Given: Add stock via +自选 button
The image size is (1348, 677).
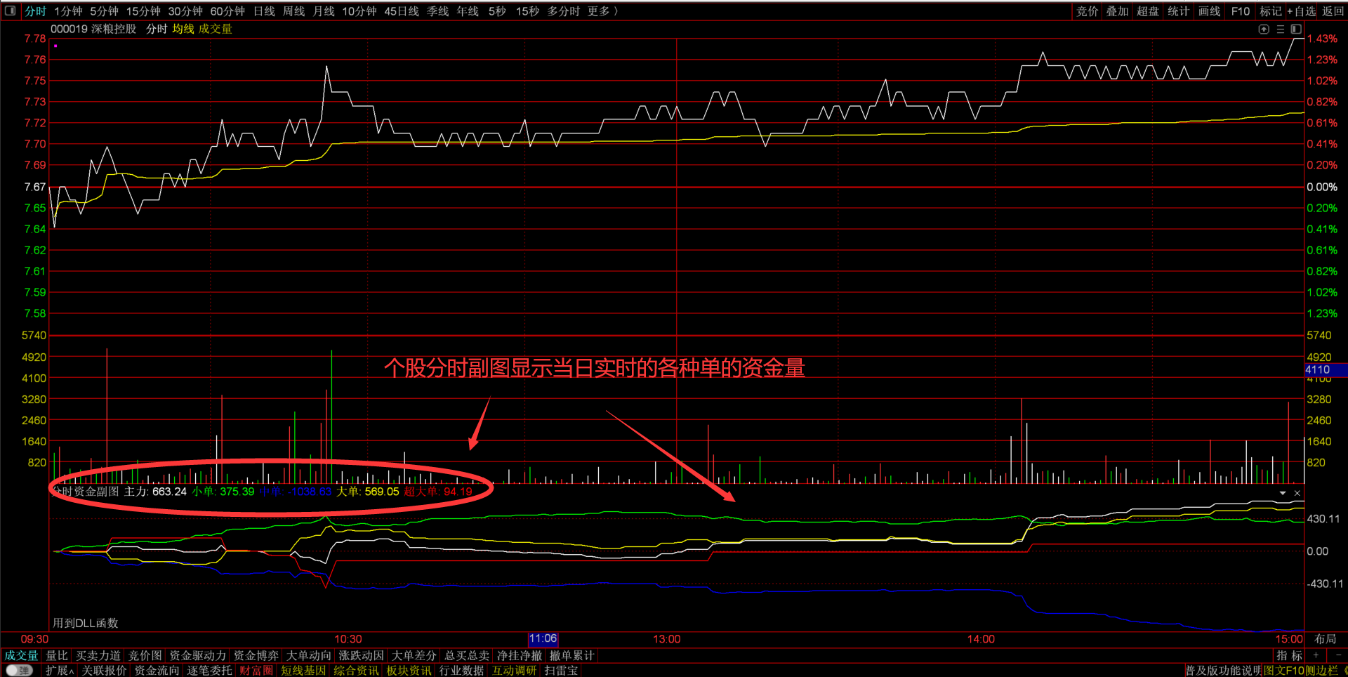Looking at the screenshot, I should pyautogui.click(x=1302, y=11).
